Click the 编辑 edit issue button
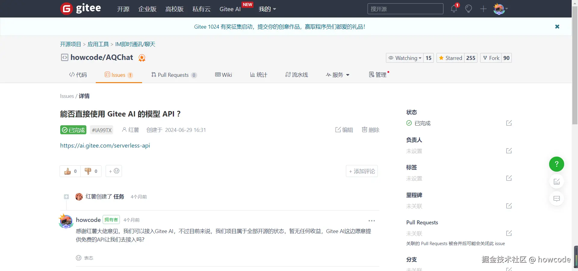This screenshot has height=271, width=578. [344, 130]
